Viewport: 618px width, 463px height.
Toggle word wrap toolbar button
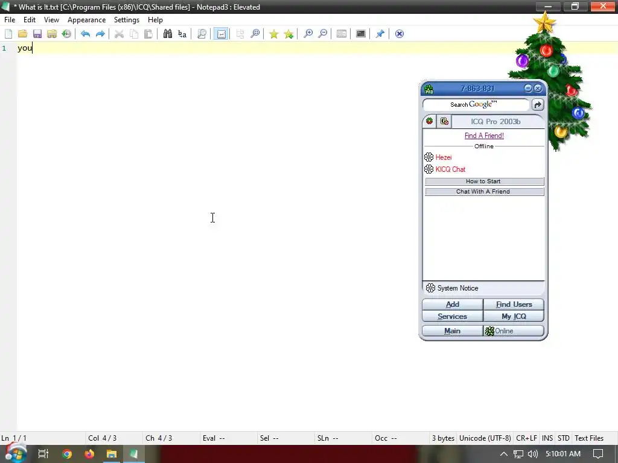tap(221, 34)
